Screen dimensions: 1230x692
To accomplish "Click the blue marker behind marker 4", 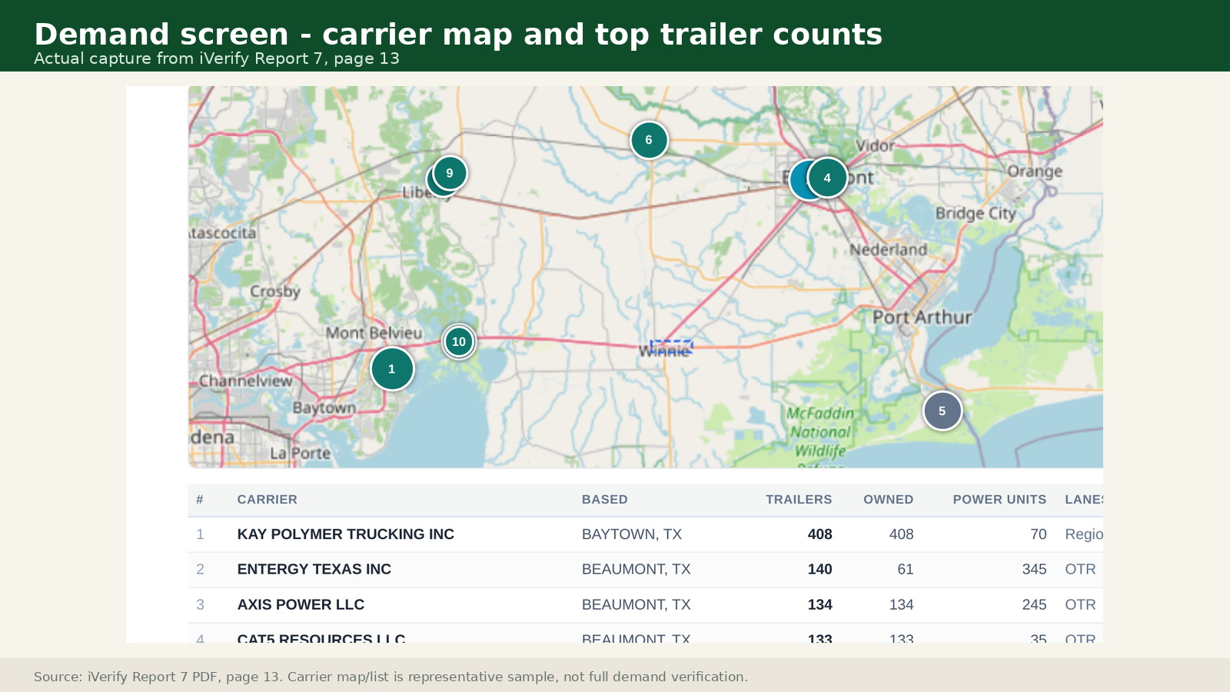I will 799,181.
